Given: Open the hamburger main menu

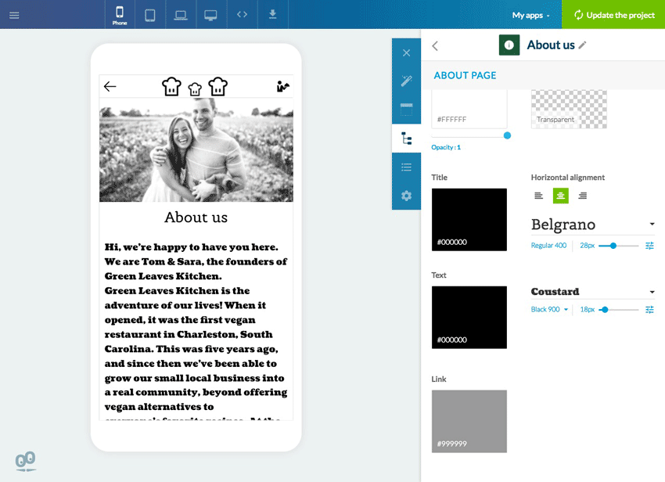Looking at the screenshot, I should 14,15.
